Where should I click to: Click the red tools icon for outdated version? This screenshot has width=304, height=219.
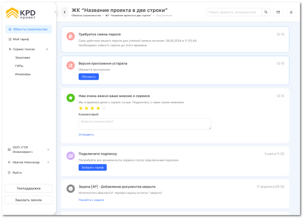[x=71, y=66]
